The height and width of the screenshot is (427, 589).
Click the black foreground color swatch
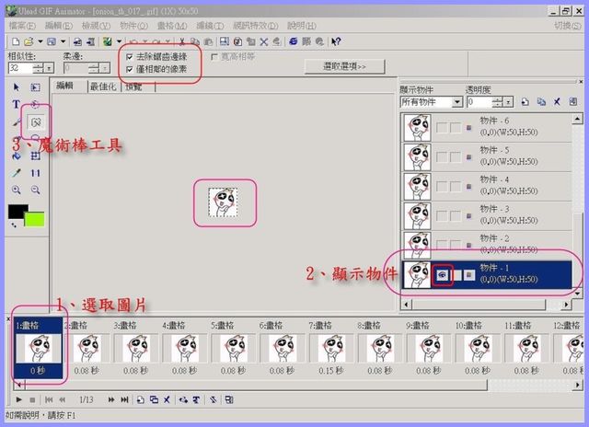17,210
